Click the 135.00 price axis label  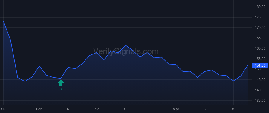260,101
